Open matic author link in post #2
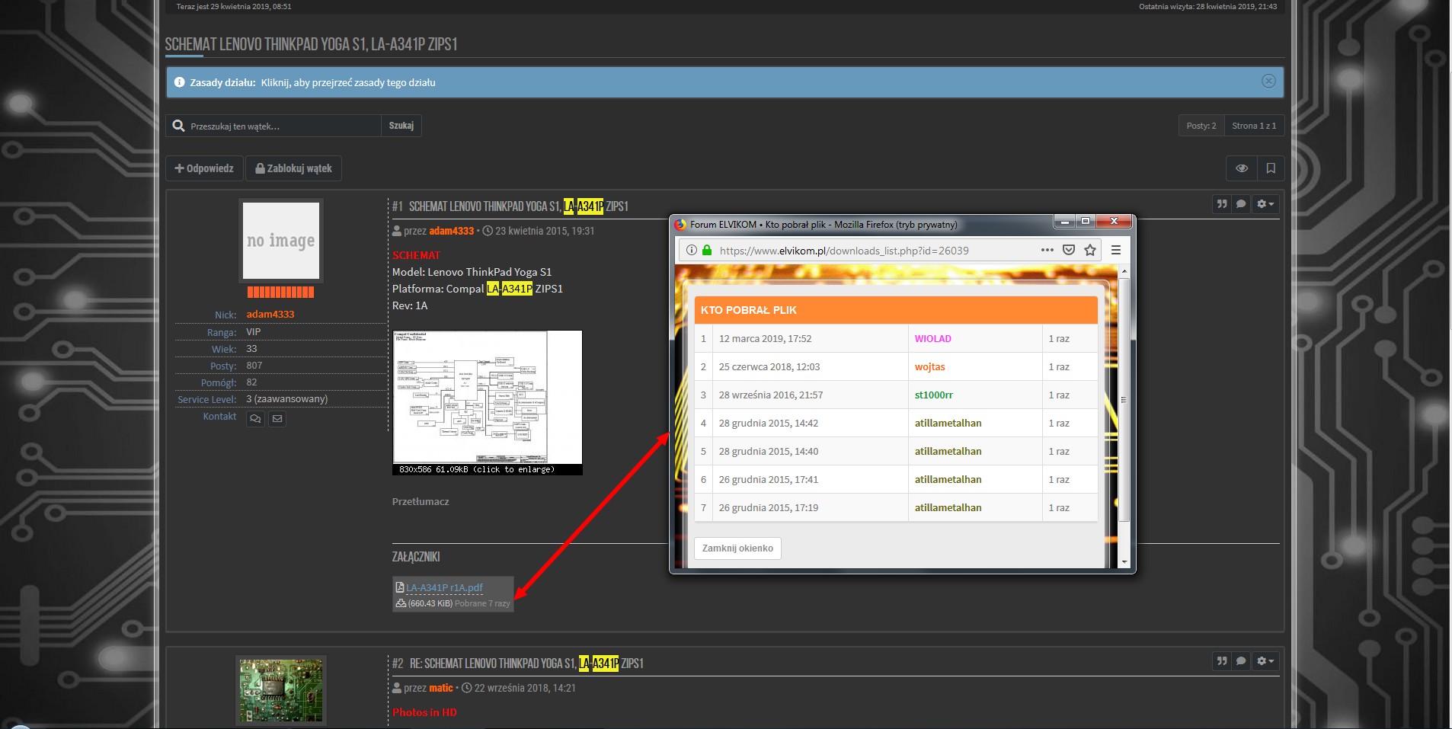The width and height of the screenshot is (1452, 729). click(441, 688)
